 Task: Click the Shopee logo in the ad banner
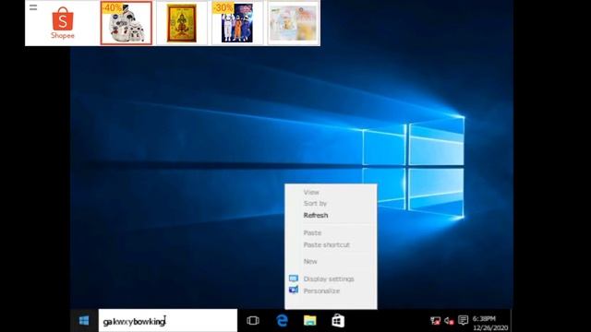pyautogui.click(x=63, y=23)
